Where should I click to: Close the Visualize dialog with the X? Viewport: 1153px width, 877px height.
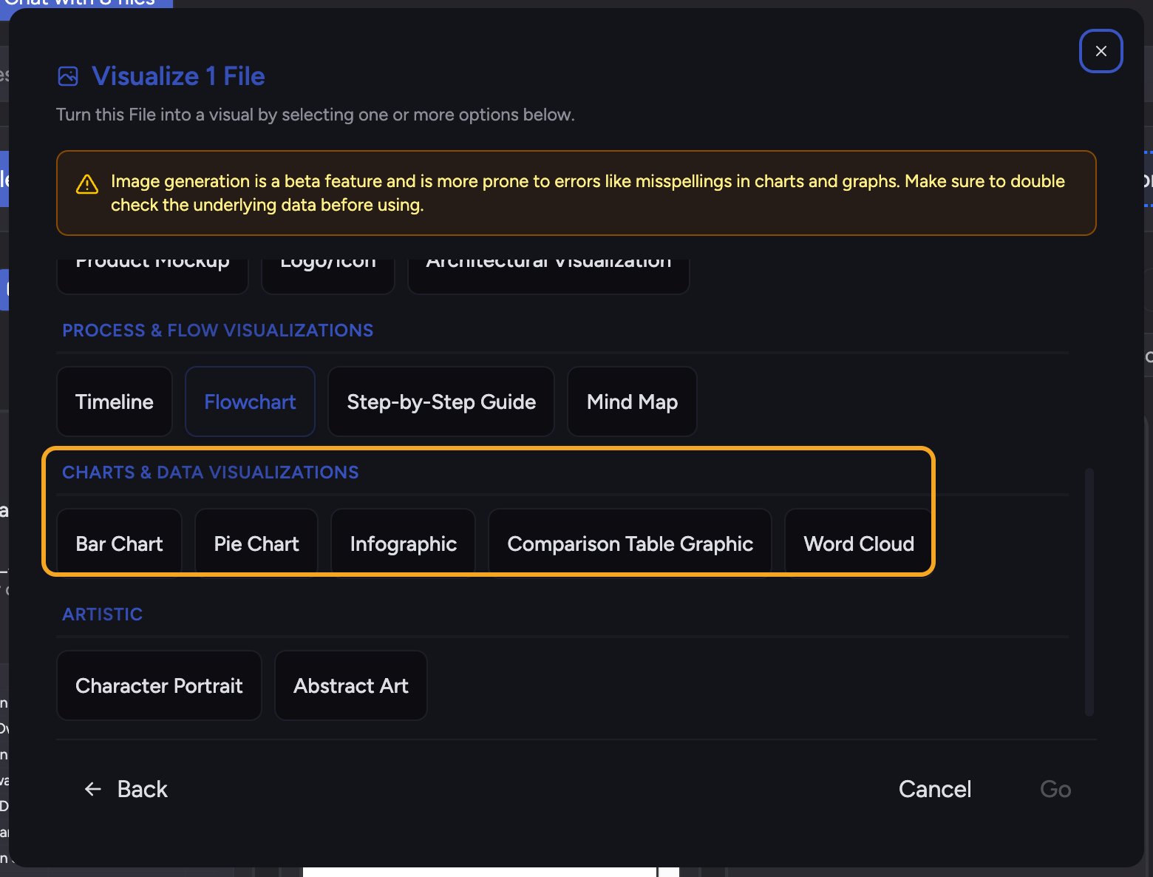[1101, 51]
